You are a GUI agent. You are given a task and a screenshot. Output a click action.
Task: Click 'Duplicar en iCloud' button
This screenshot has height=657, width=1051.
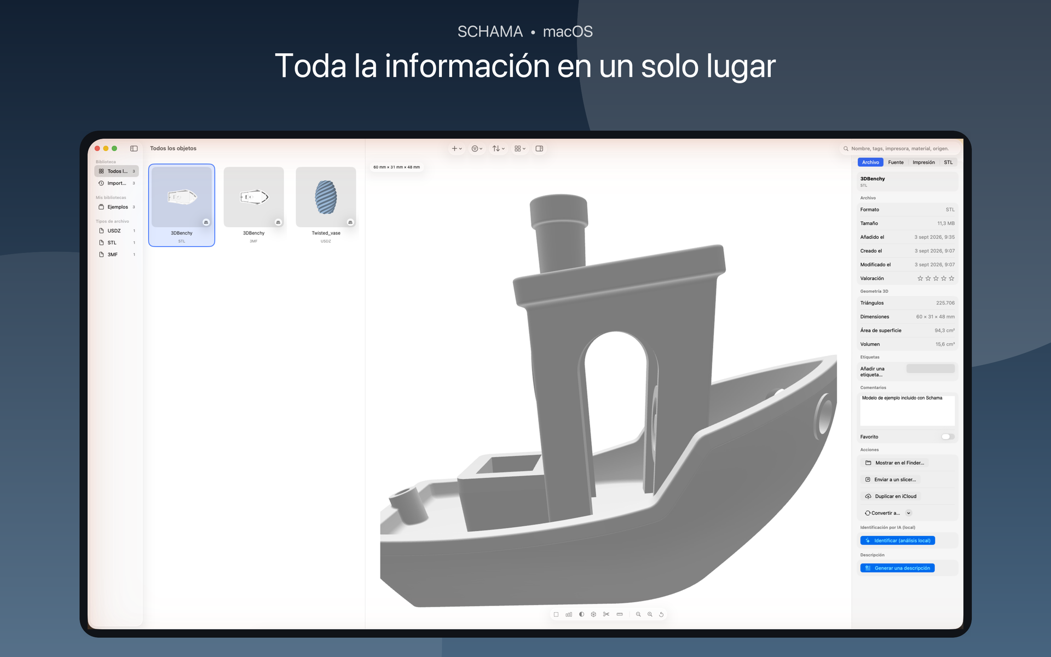click(x=891, y=497)
